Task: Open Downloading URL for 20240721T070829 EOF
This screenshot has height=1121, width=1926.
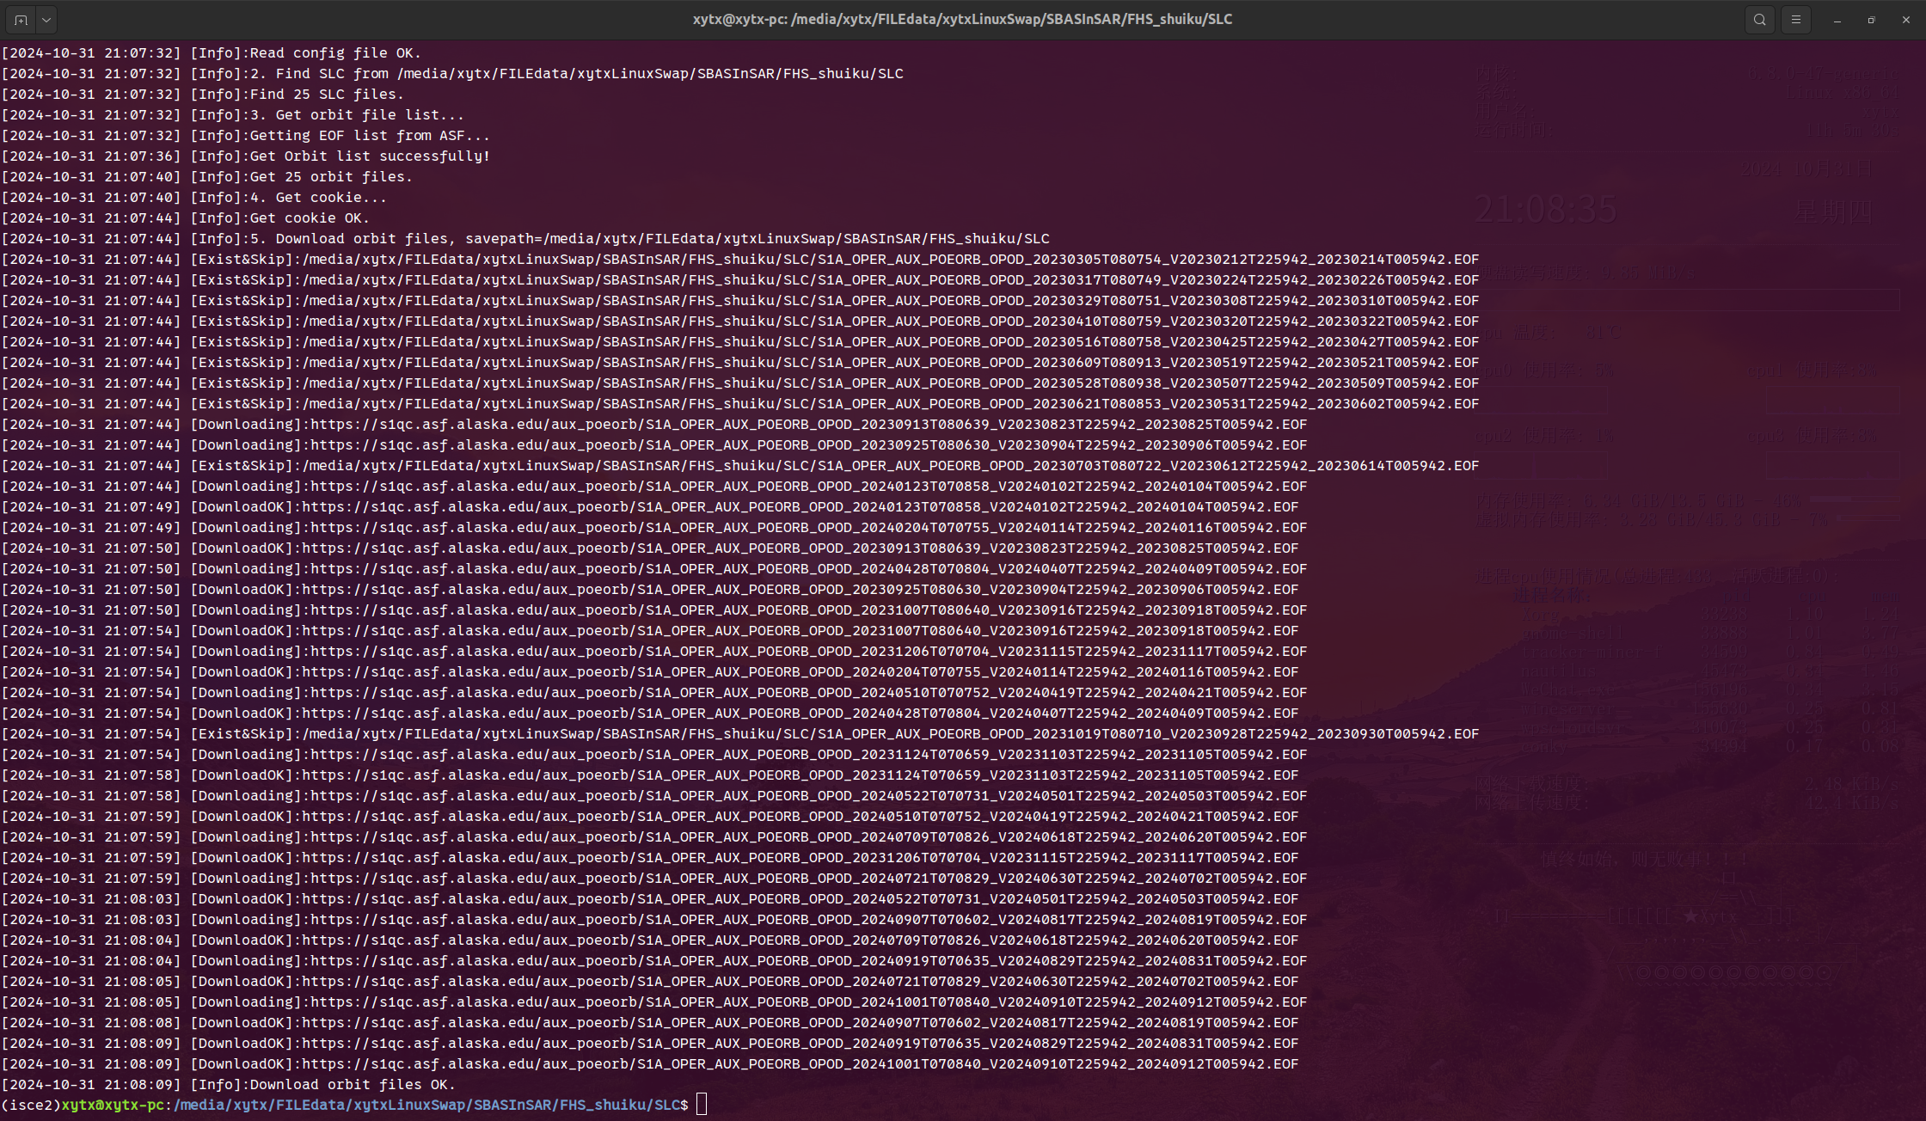Action: [x=809, y=879]
